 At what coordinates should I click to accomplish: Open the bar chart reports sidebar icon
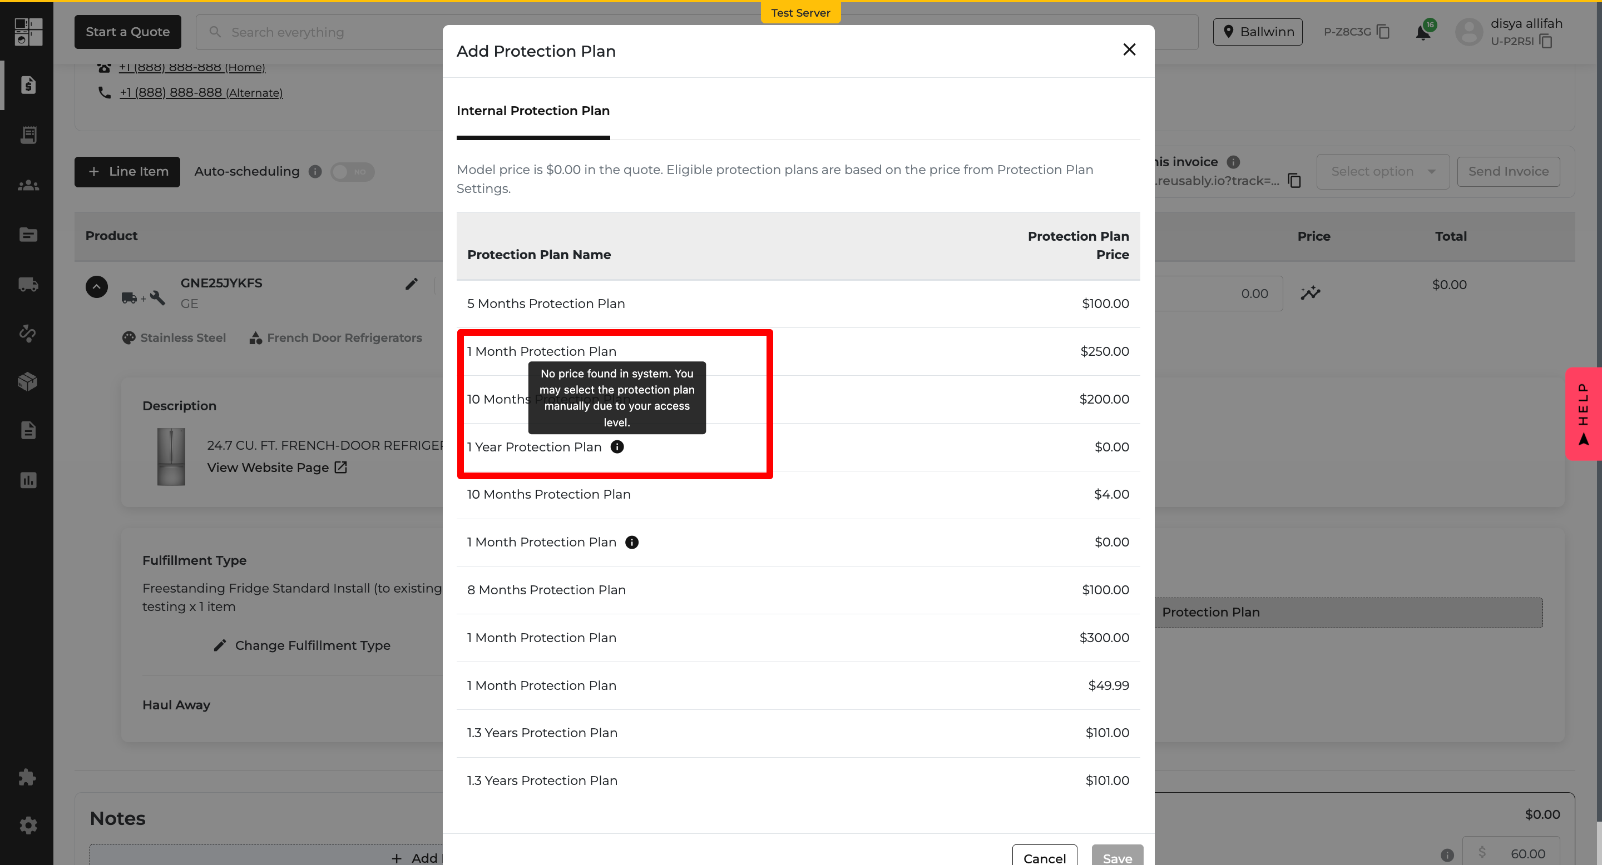(28, 480)
